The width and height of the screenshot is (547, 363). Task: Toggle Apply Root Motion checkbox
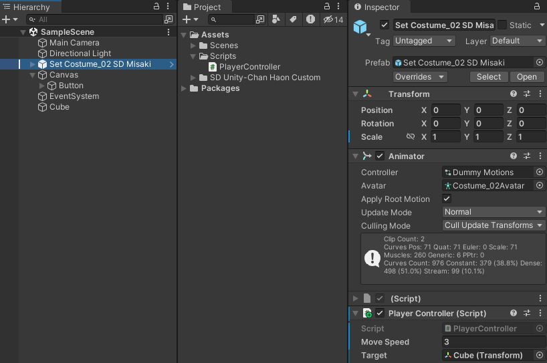[x=447, y=199]
